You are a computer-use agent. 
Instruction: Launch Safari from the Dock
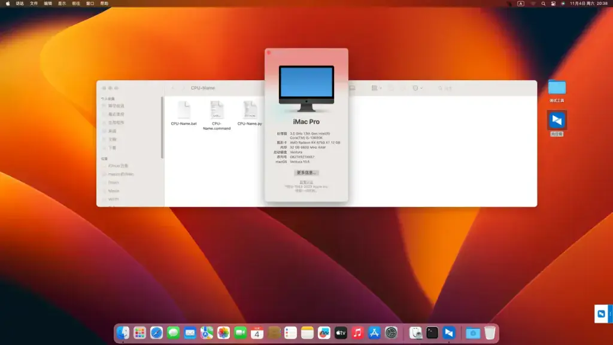pyautogui.click(x=156, y=333)
